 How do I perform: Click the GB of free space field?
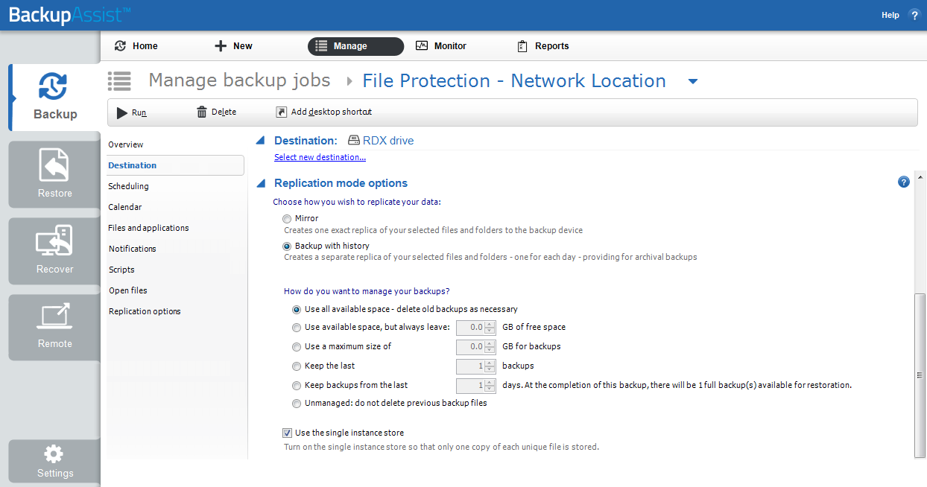tap(470, 327)
